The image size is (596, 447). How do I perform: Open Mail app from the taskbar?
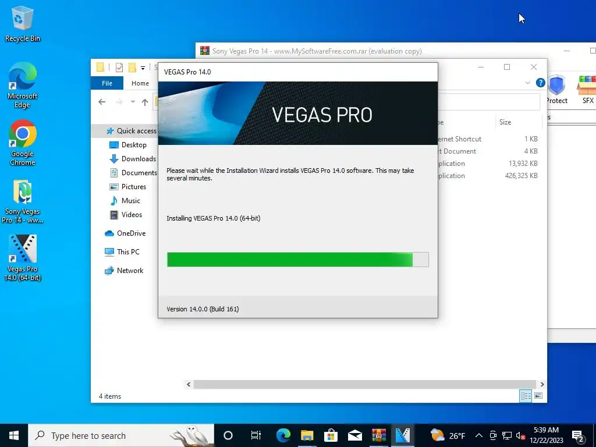(x=354, y=435)
